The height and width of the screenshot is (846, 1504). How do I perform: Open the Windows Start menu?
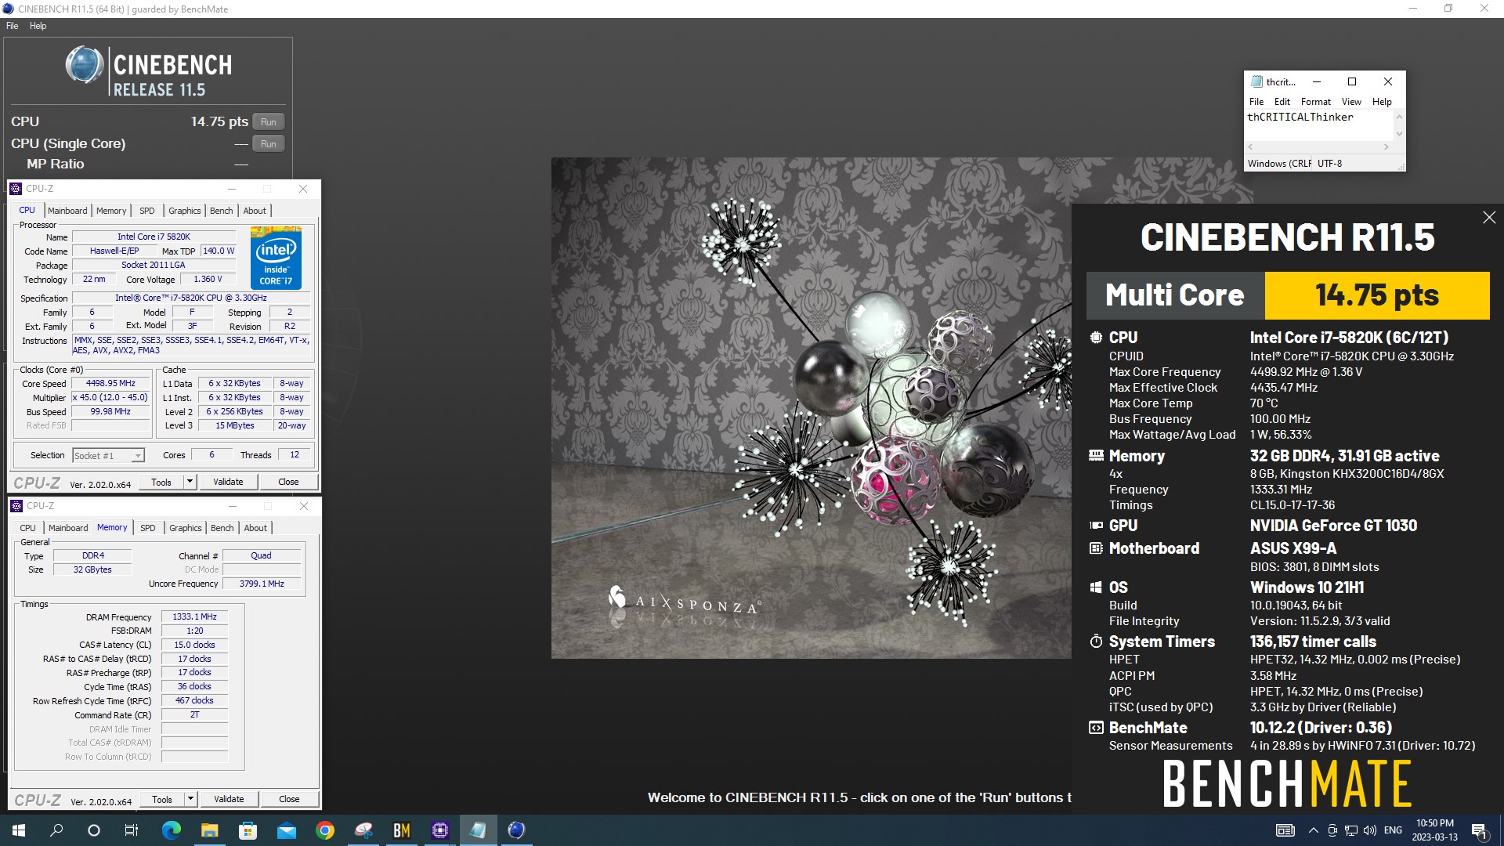[x=19, y=830]
